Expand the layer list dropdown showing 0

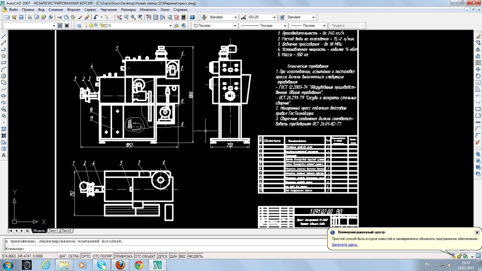coord(170,25)
